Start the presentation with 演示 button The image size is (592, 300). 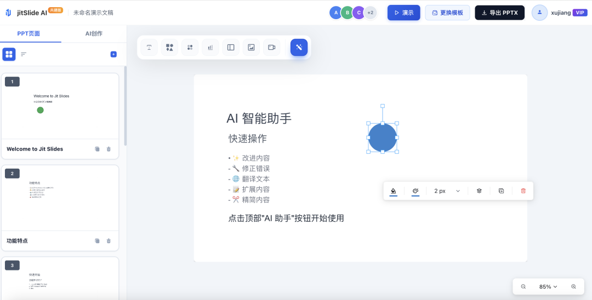coord(403,13)
